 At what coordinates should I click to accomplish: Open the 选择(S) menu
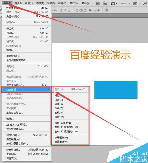tap(40, 4)
